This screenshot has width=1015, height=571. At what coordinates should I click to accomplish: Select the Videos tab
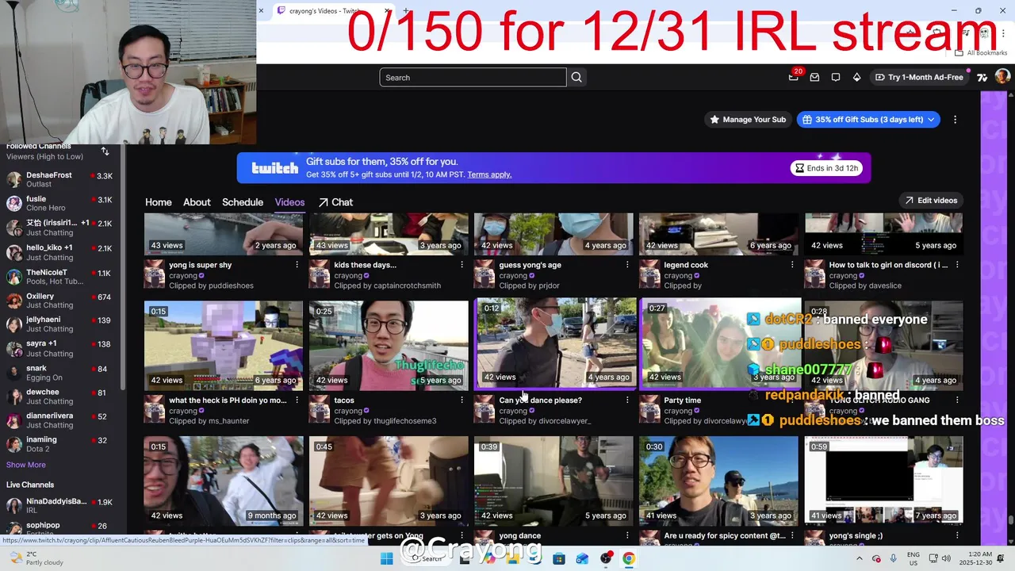pos(289,202)
